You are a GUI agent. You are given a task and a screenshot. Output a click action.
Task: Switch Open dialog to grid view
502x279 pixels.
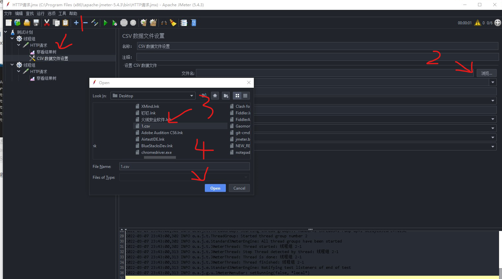(x=237, y=96)
